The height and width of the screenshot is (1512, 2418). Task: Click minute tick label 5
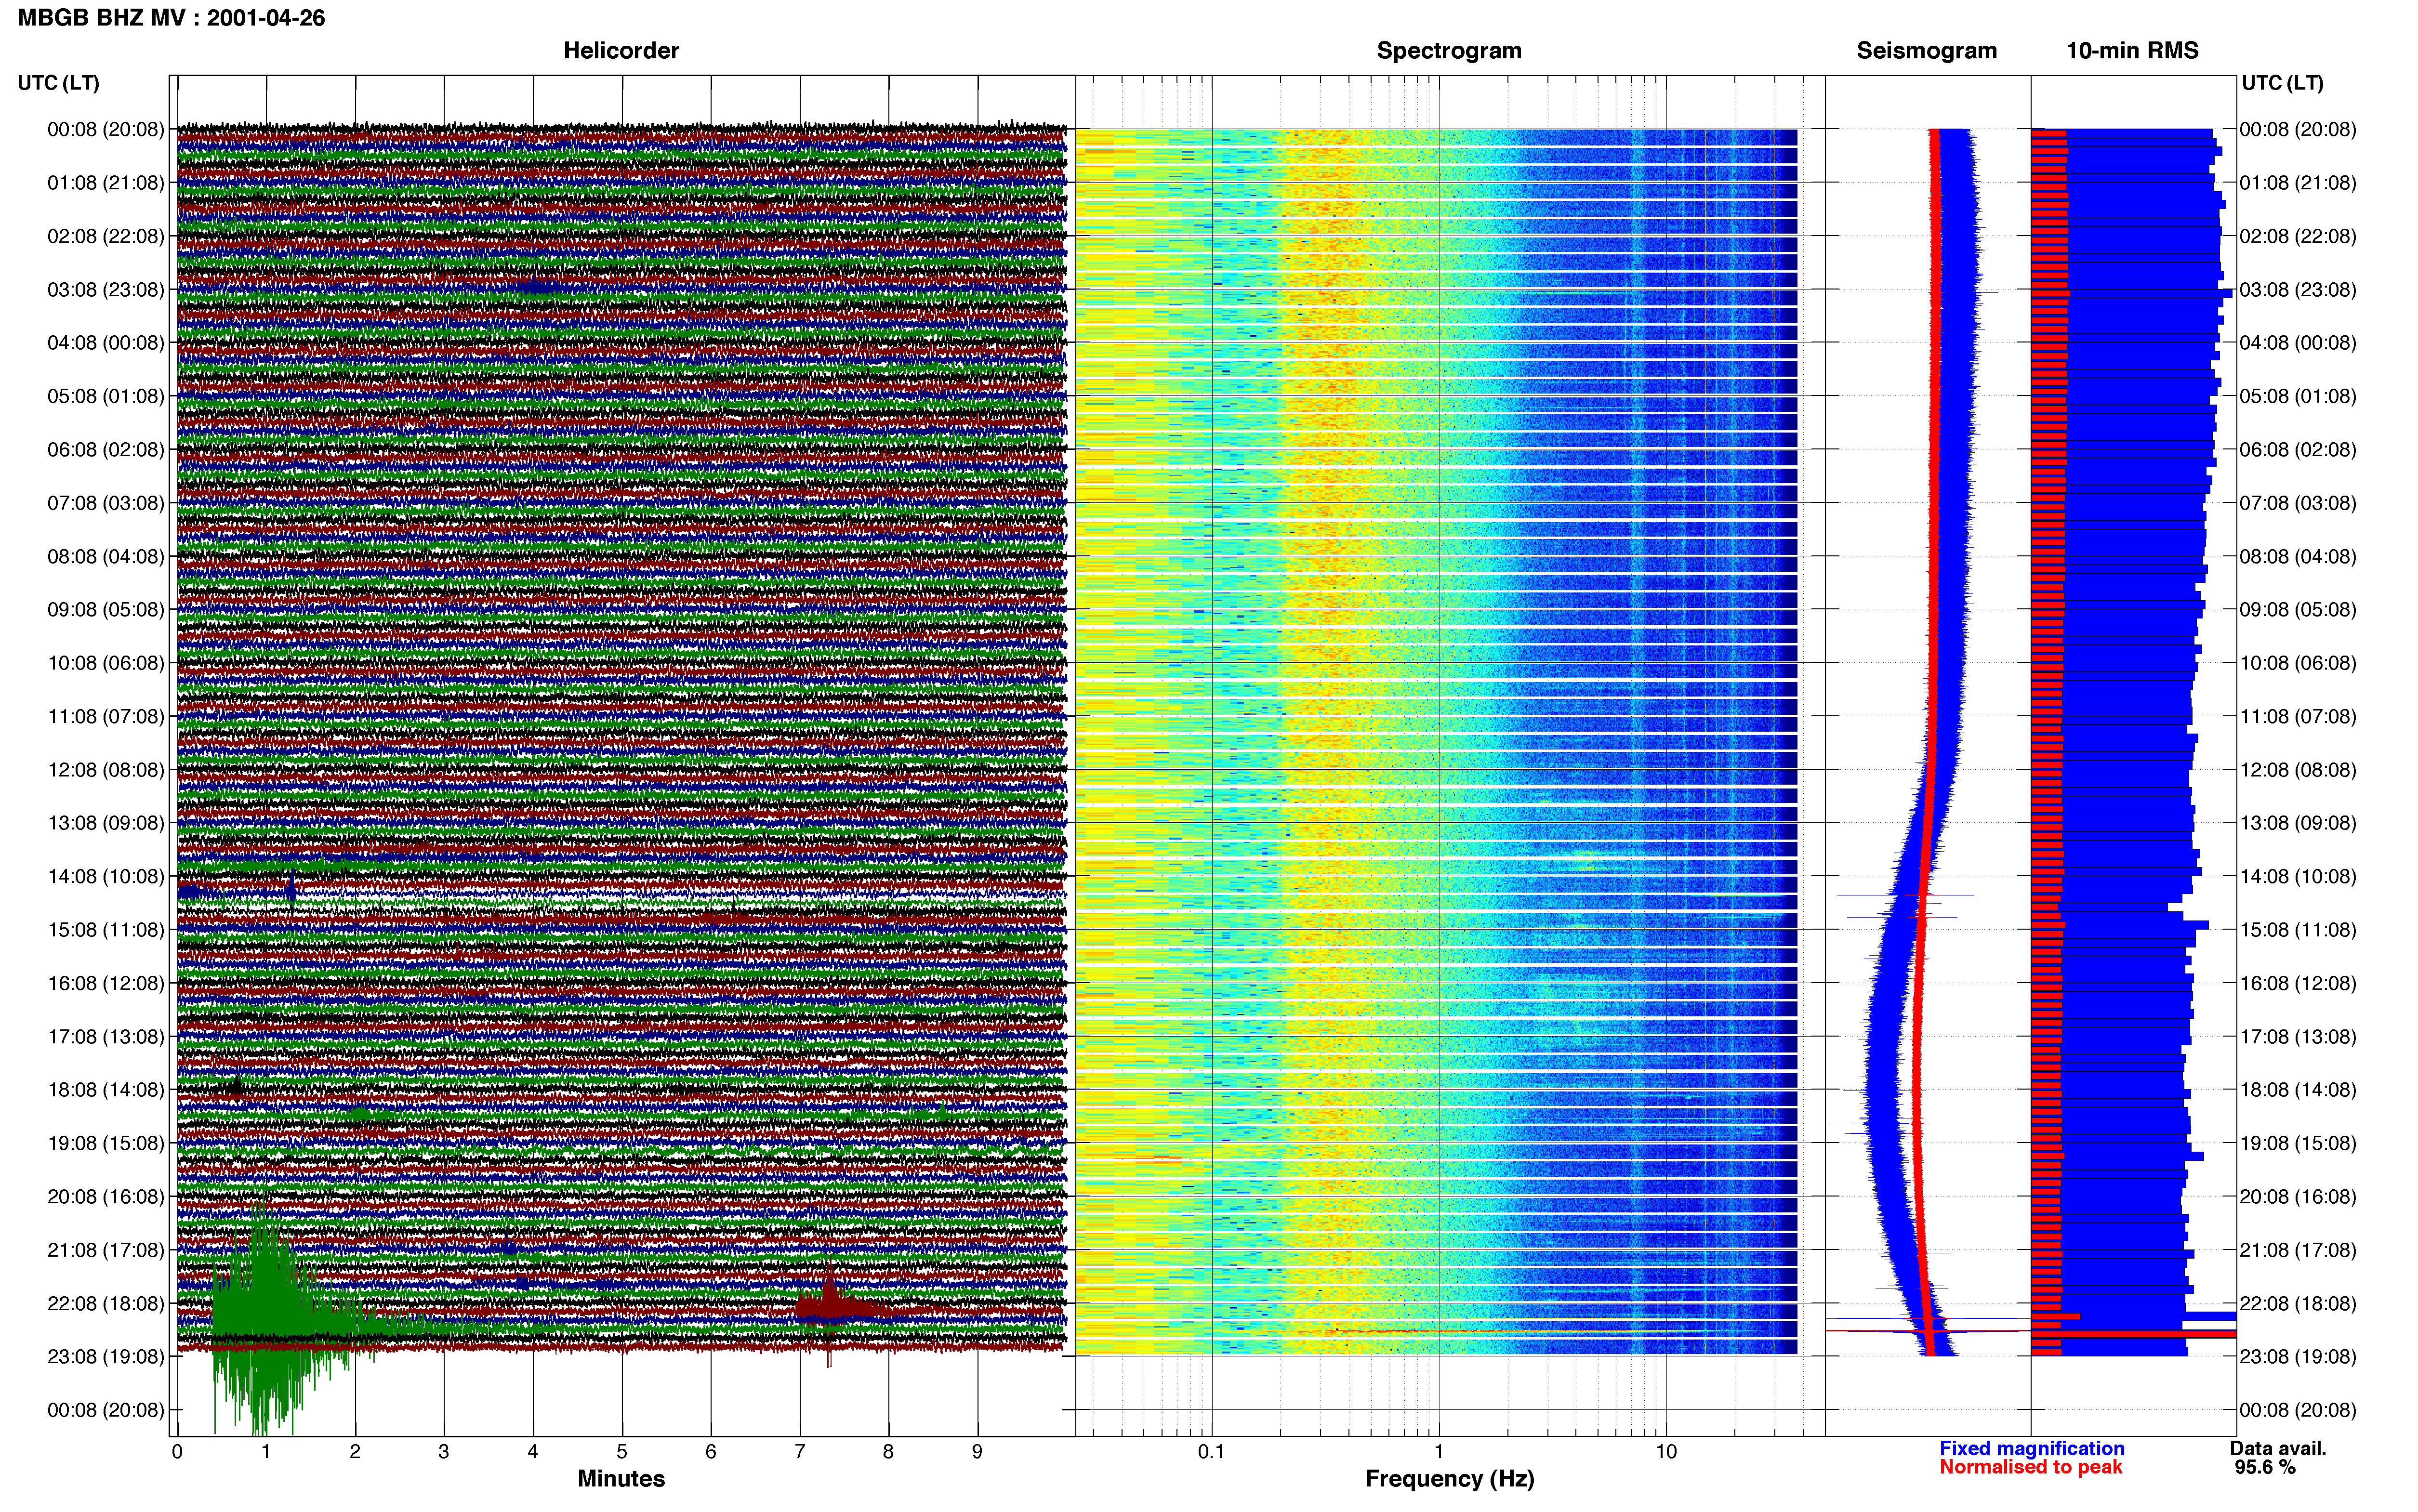click(622, 1452)
